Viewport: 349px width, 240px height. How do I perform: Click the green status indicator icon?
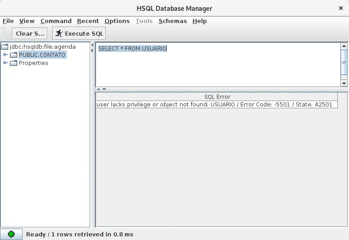(x=11, y=234)
